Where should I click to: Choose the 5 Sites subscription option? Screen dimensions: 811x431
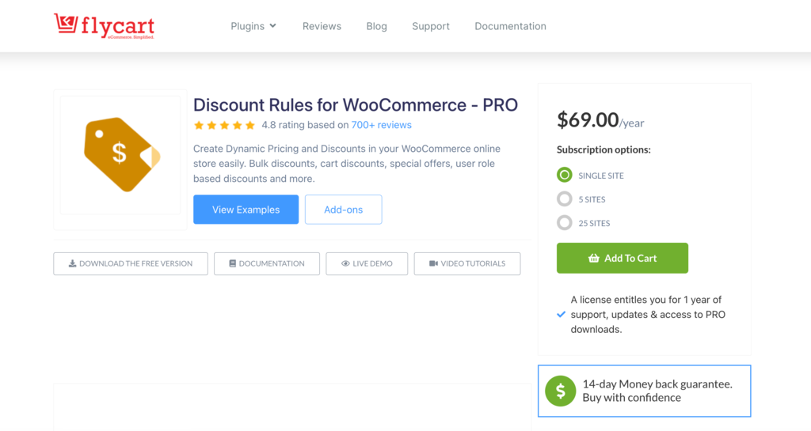point(565,199)
